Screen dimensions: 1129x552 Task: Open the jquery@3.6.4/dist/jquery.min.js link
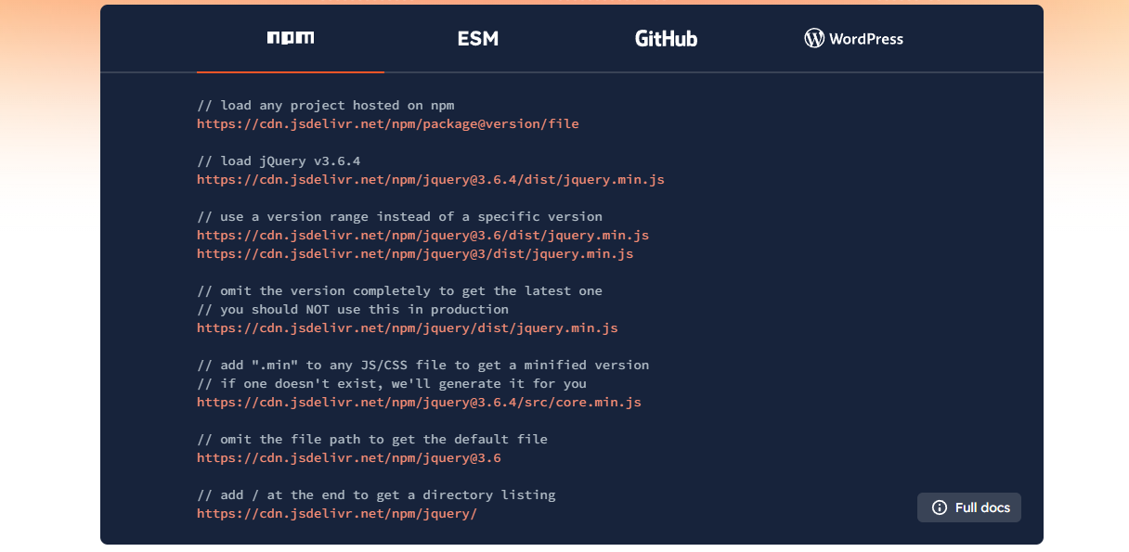click(x=431, y=179)
